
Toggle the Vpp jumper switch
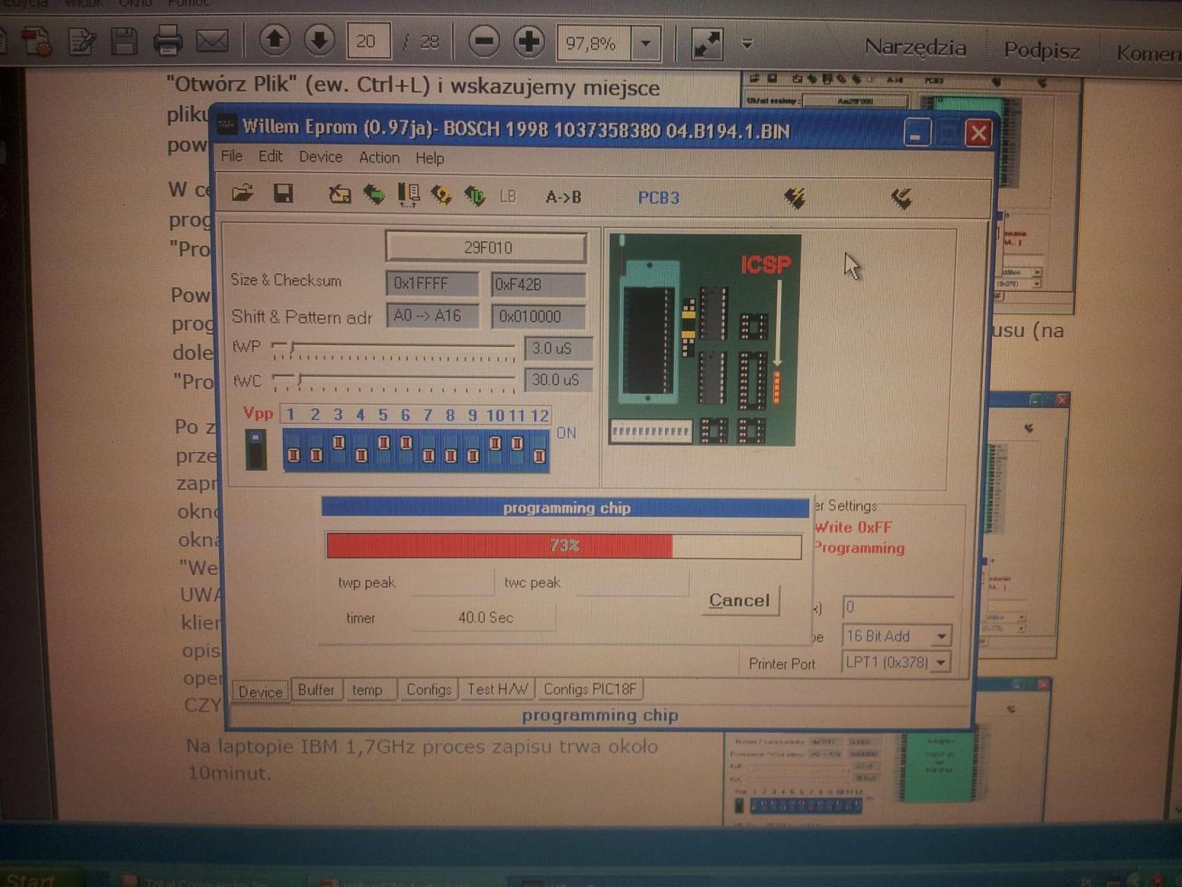point(255,449)
